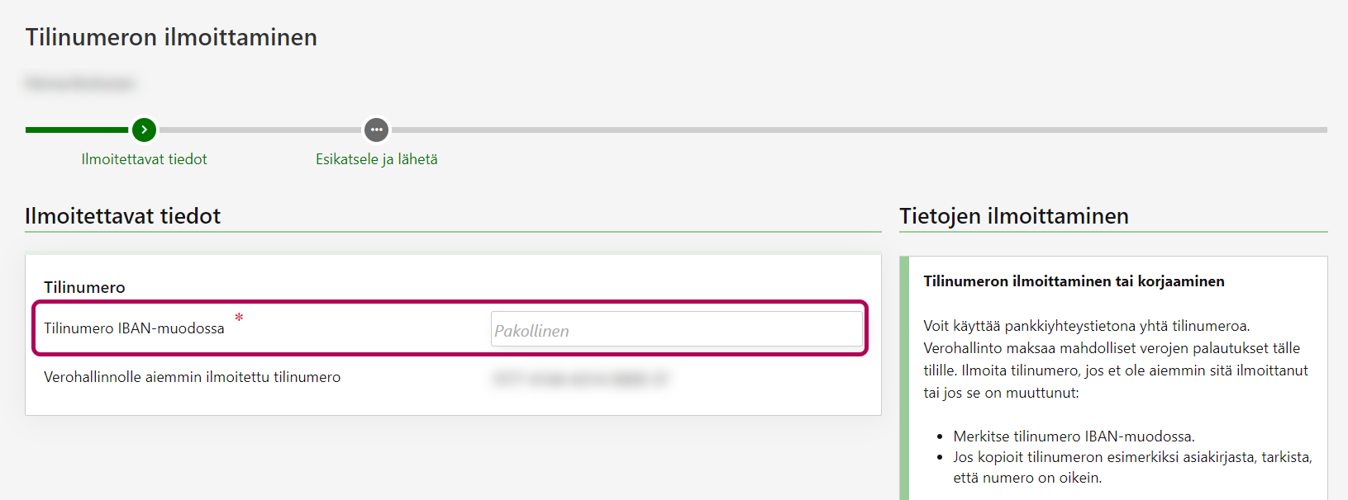The width and height of the screenshot is (1348, 500).
Task: Click the 'Tilinumero IBAN-muodossa' field label
Action: tap(134, 328)
